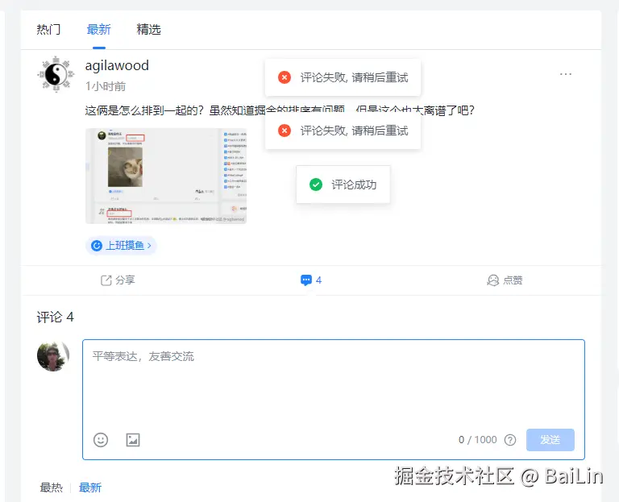
Task: Click the green 评论成功 toast notification
Action: 343,185
